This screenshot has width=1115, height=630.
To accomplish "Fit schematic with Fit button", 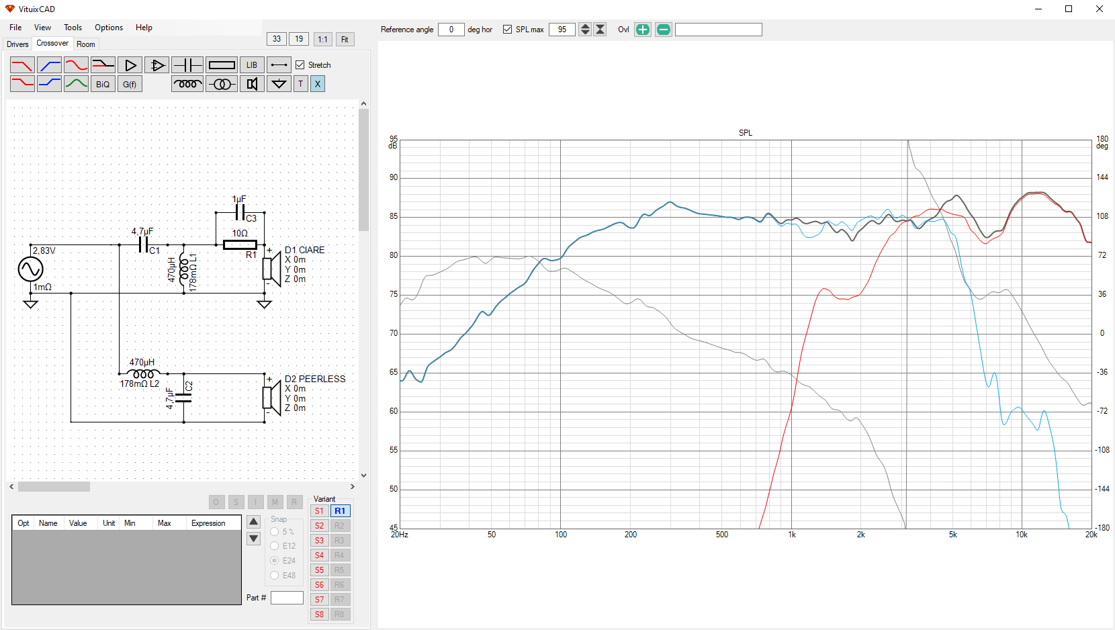I will point(345,39).
